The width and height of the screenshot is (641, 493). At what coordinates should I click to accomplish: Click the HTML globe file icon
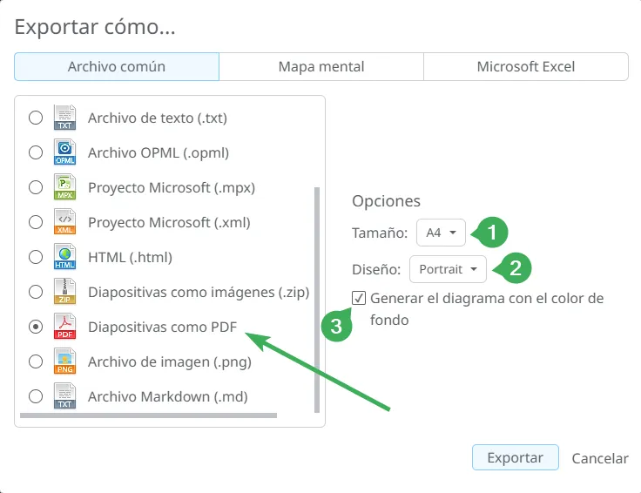[x=64, y=257]
